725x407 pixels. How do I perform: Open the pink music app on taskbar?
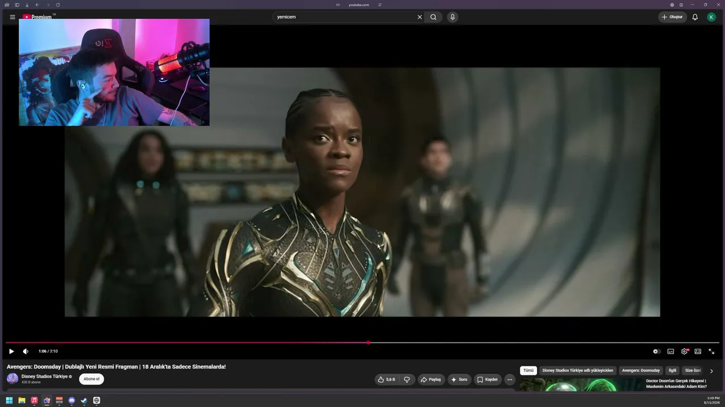click(34, 400)
